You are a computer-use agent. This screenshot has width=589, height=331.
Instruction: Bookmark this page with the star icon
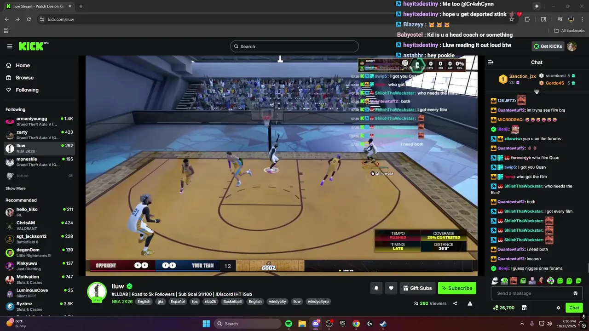[512, 19]
